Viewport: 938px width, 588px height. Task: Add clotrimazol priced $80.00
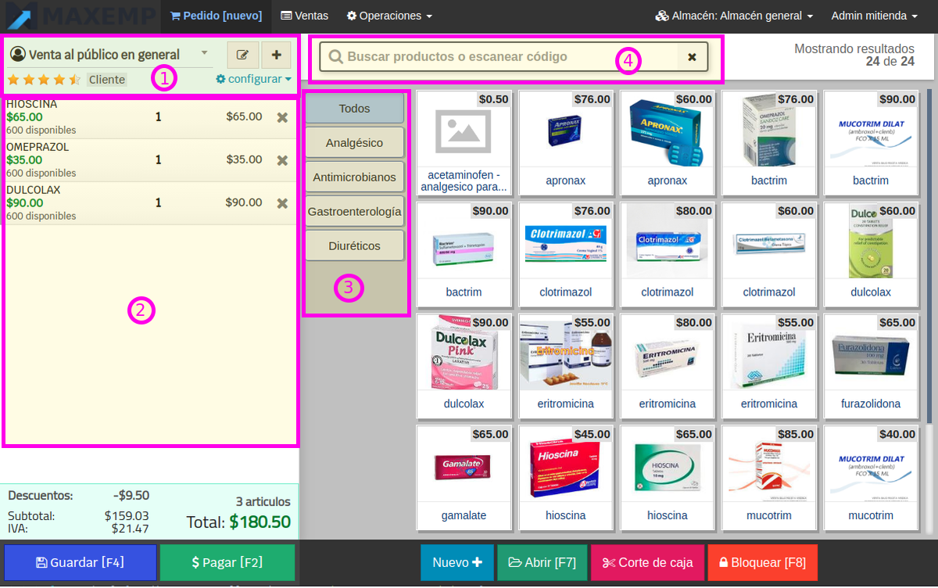coord(668,255)
